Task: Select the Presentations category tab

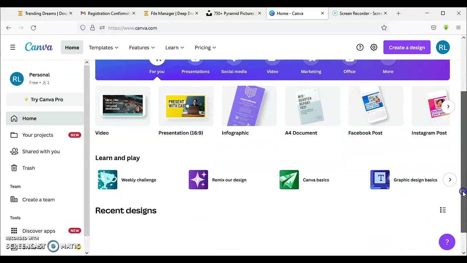Action: pos(196,67)
